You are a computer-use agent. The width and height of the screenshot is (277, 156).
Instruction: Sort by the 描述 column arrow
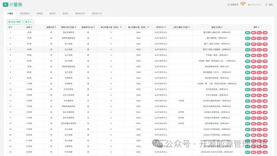(222, 27)
